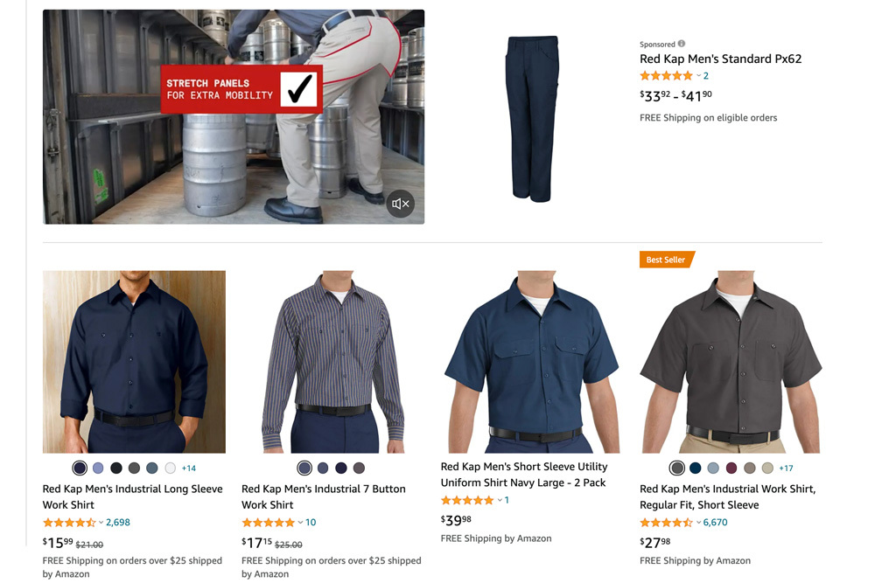Open rating chevron for Short Sleeve Utility Shirt
This screenshot has height=583, width=896.
[500, 500]
